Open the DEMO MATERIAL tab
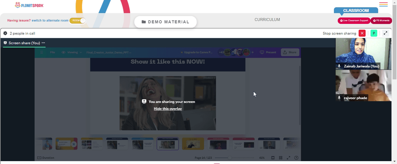This screenshot has width=397, height=164. [165, 22]
